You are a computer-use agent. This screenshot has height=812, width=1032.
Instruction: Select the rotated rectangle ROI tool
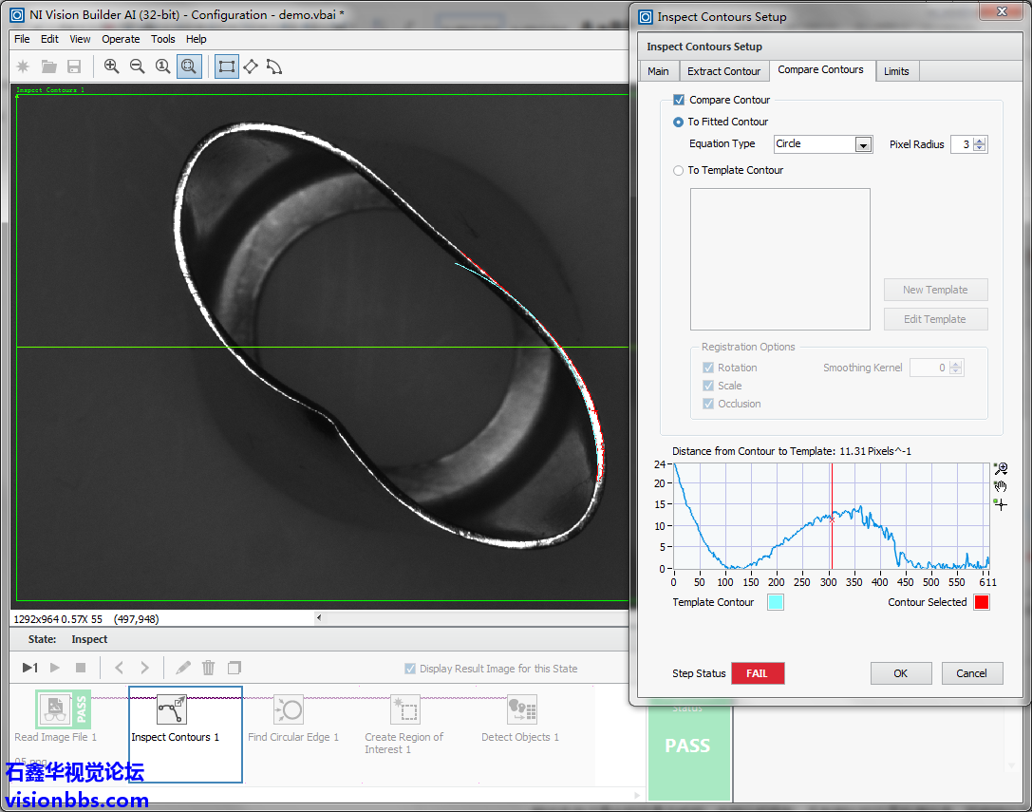coord(251,66)
